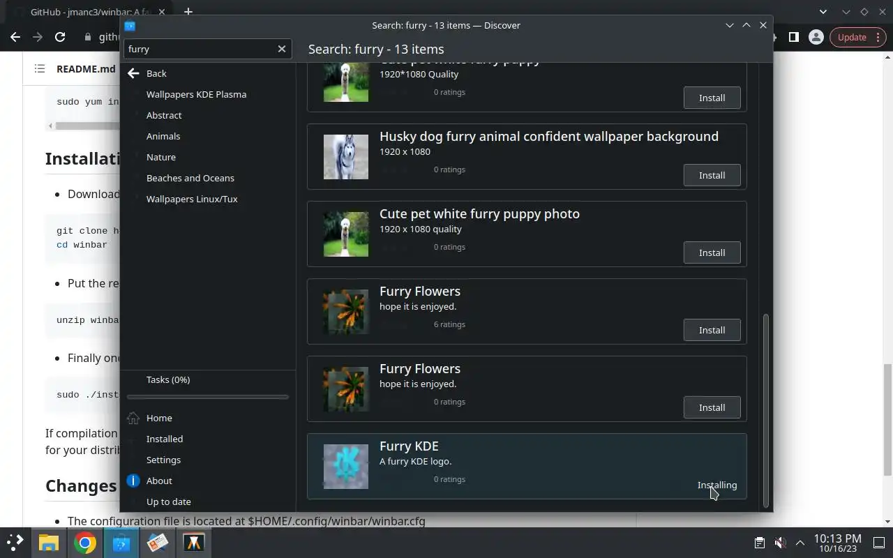Reload the GitHub page in Chrome
893x558 pixels.
(x=60, y=37)
